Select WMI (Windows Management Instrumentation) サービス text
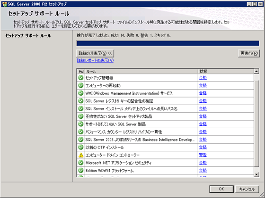 pyautogui.click(x=129, y=93)
